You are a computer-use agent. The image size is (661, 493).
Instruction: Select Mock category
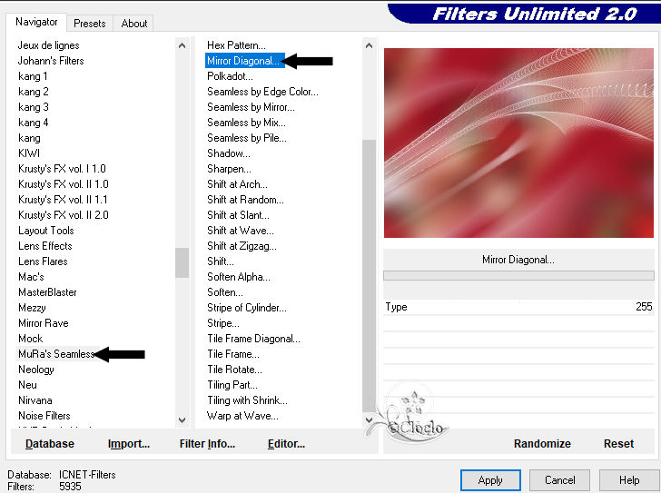[x=30, y=339]
